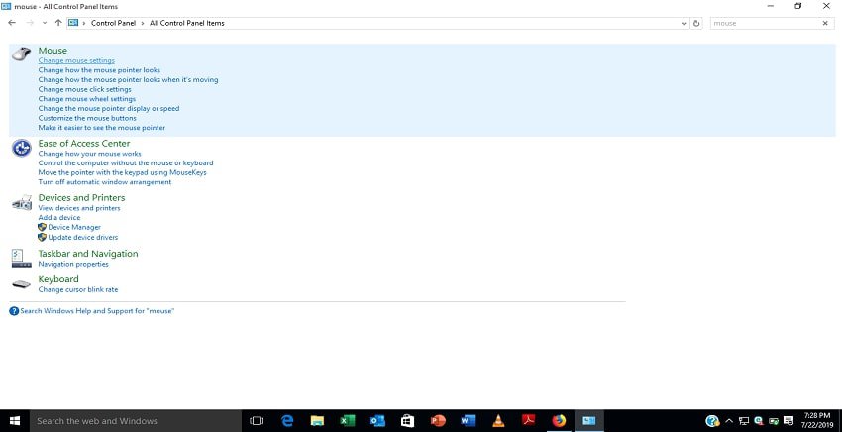Launch Outlook from the taskbar
Image resolution: width=842 pixels, height=432 pixels.
click(377, 421)
